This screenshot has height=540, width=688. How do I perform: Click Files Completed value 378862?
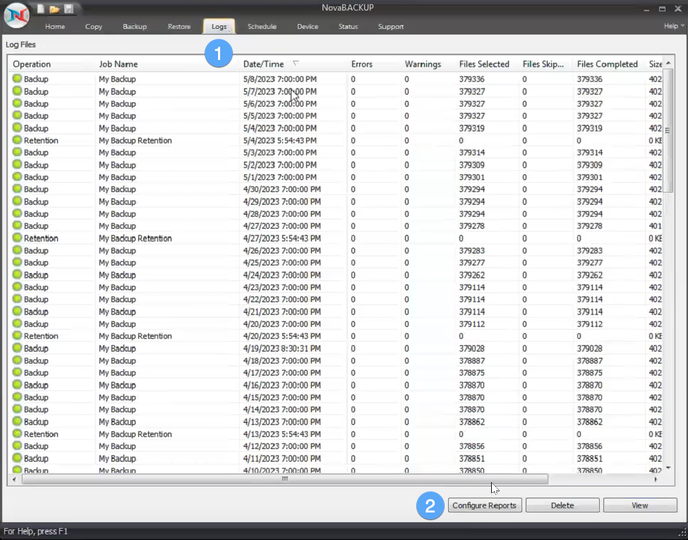pos(590,421)
